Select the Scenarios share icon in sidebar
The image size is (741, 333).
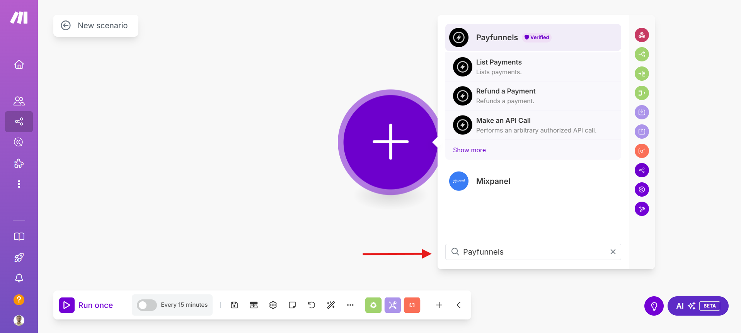point(19,122)
